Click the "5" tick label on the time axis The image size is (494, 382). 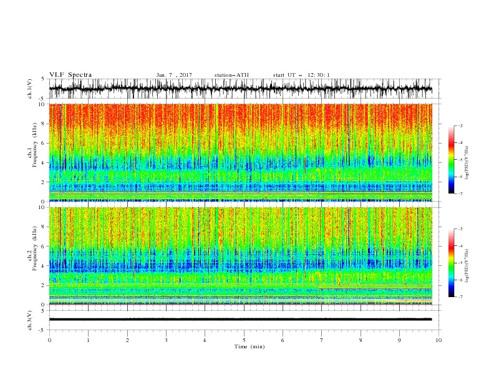(x=244, y=340)
